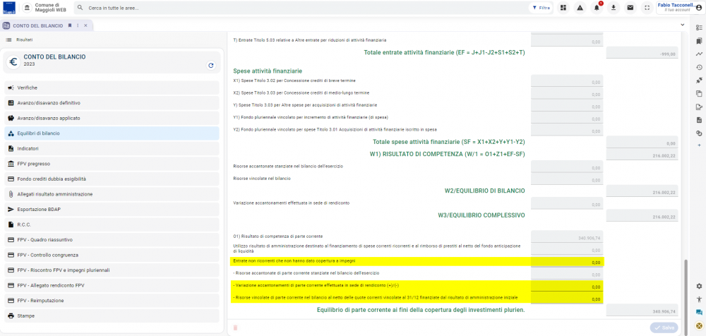Click the Comune institution building icon

(28, 8)
